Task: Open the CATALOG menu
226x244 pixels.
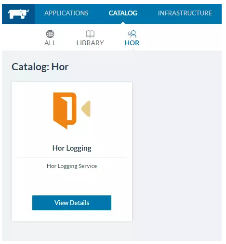Action: click(x=123, y=13)
